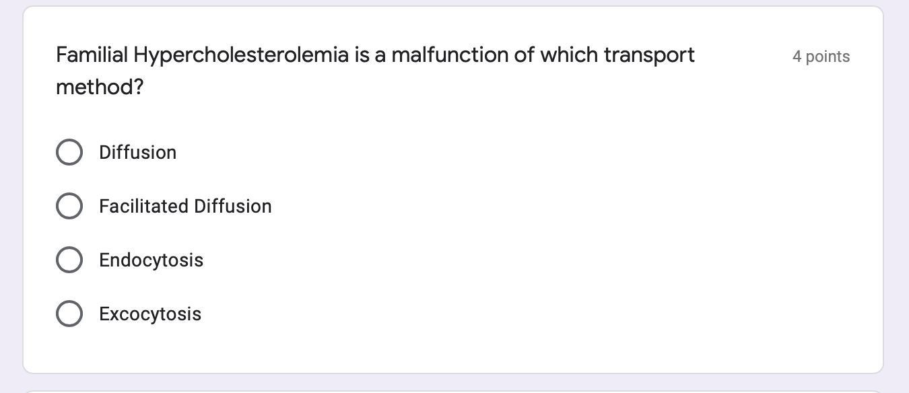This screenshot has height=393, width=909.
Task: Click the number '4' in points label
Action: 797,57
